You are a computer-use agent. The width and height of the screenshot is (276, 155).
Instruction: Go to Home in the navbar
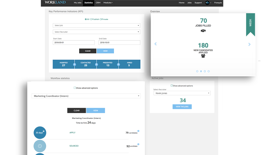click(182, 3)
